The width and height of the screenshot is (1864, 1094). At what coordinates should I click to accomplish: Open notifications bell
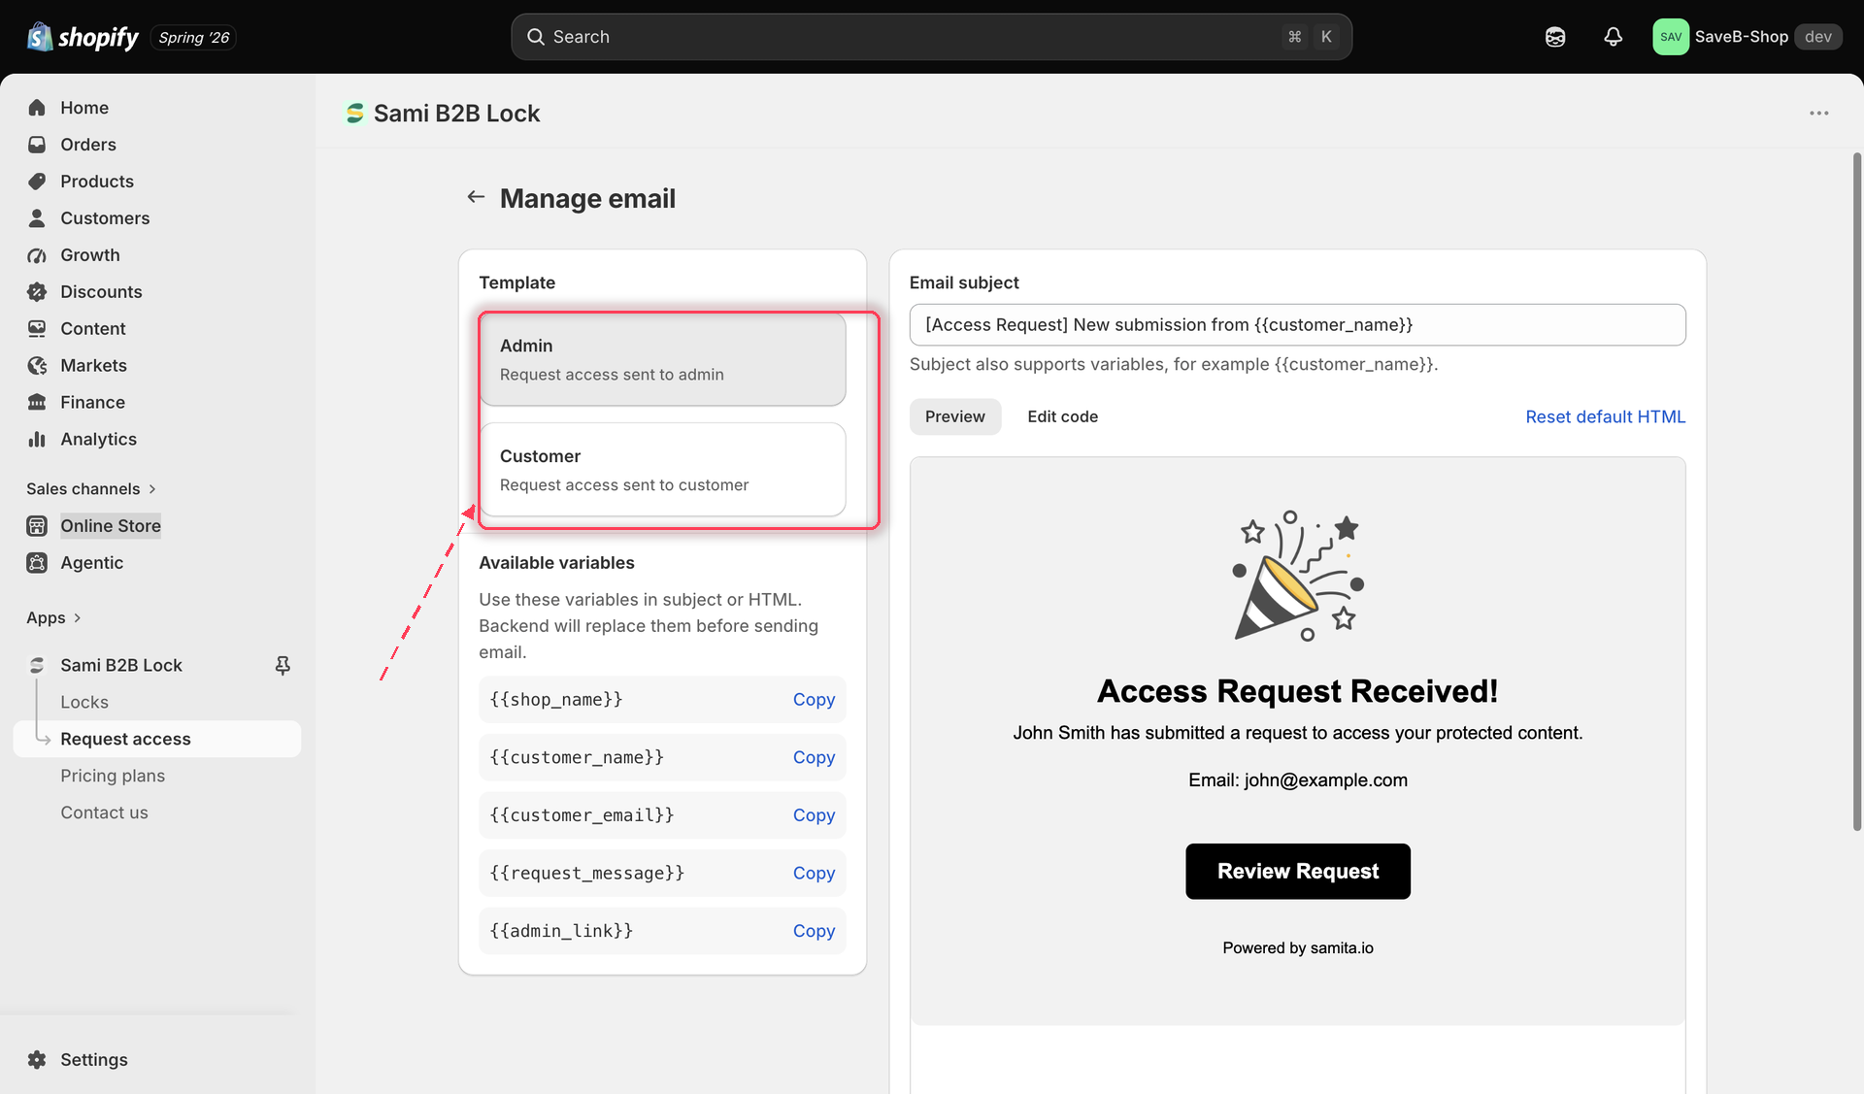pos(1613,37)
